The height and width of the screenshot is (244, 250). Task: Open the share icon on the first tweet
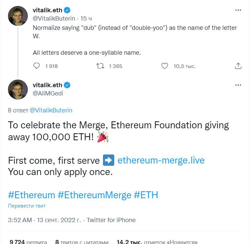[x=238, y=66]
